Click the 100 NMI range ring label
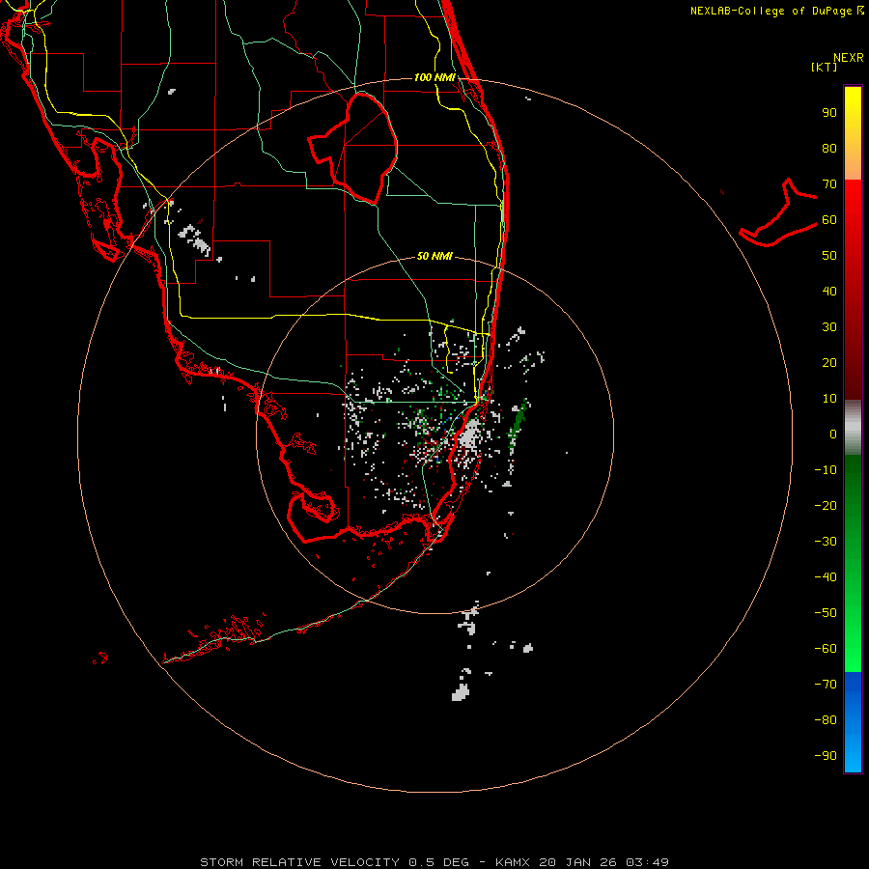 (x=434, y=77)
